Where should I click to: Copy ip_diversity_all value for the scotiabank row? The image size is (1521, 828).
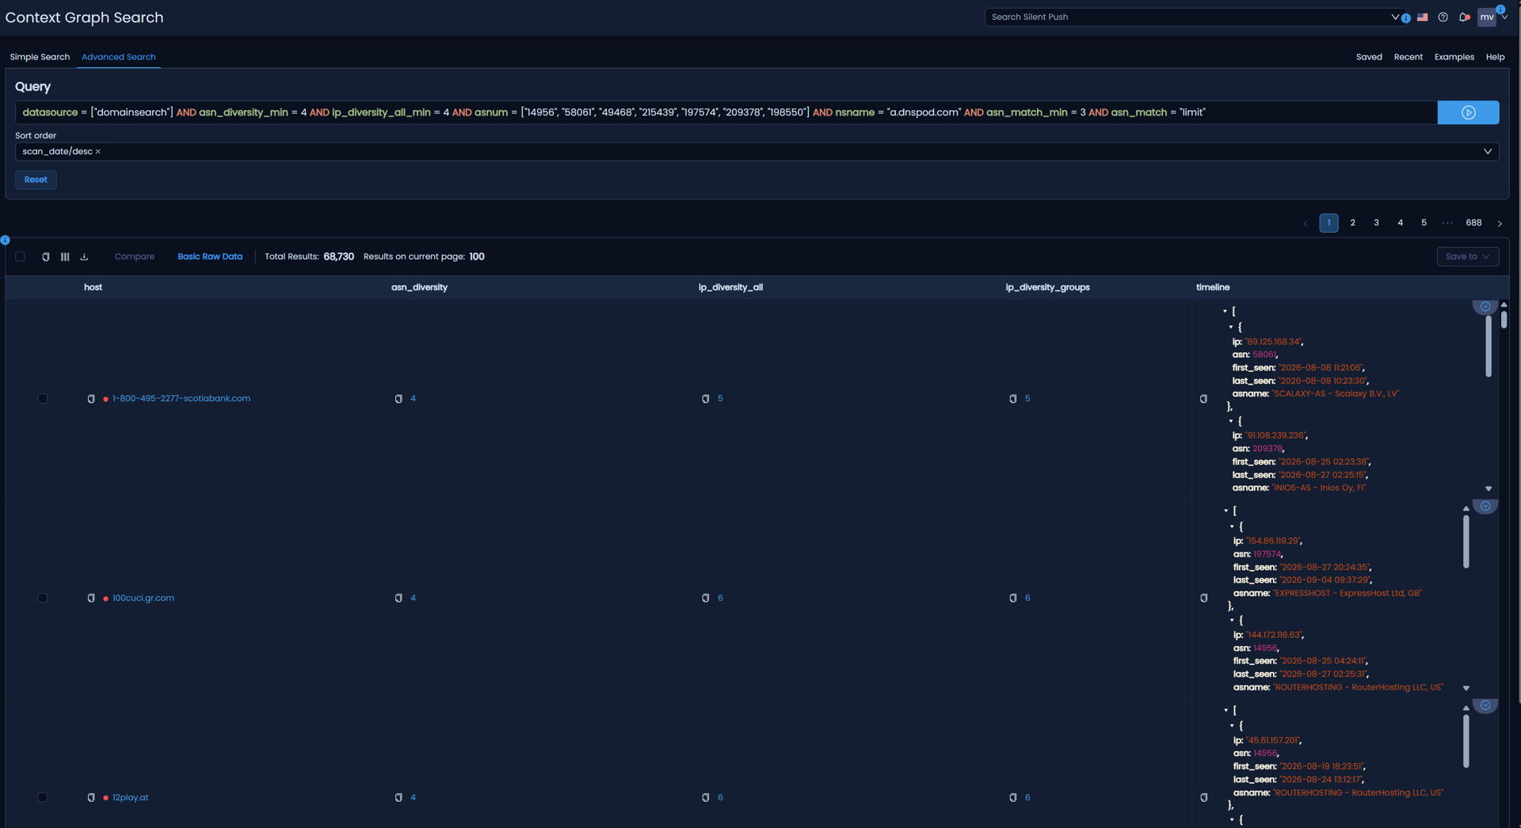coord(706,399)
